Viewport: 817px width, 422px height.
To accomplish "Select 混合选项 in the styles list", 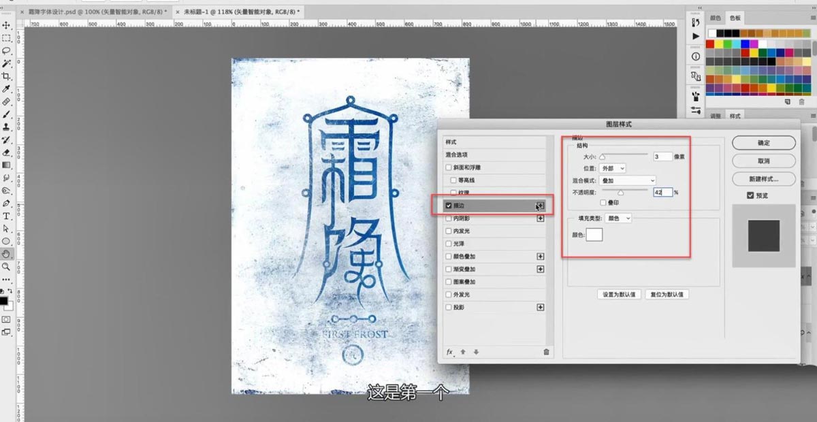I will (494, 155).
